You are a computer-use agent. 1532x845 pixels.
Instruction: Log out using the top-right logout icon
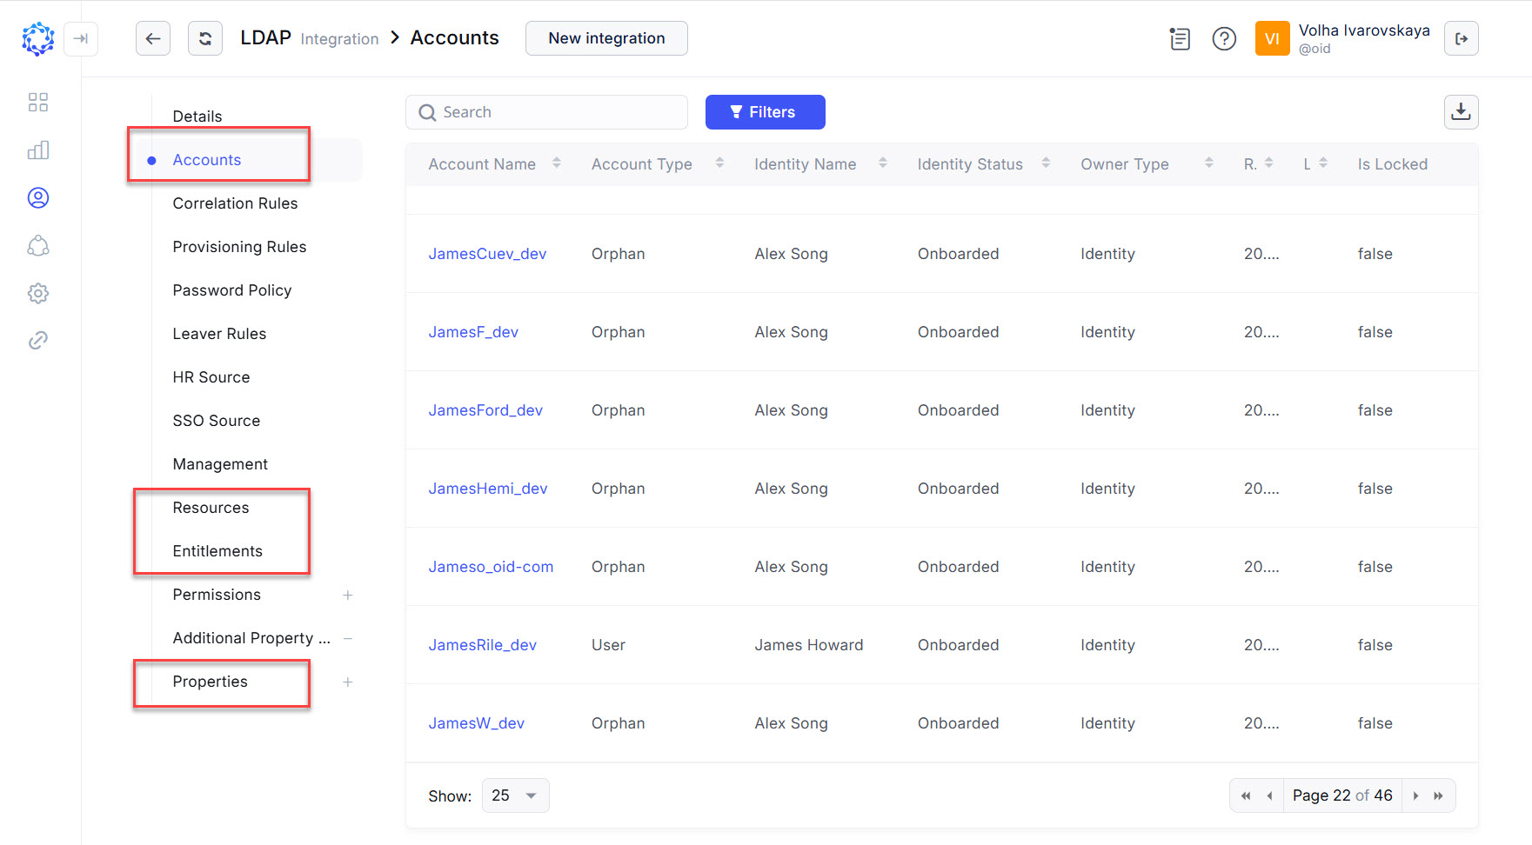(1462, 38)
